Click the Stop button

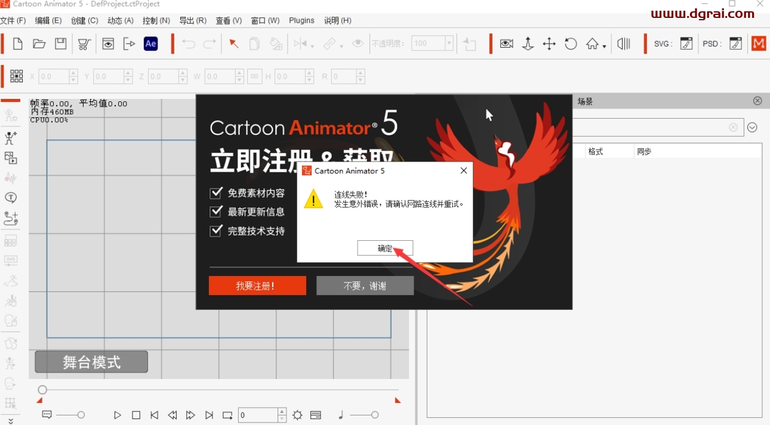click(136, 415)
